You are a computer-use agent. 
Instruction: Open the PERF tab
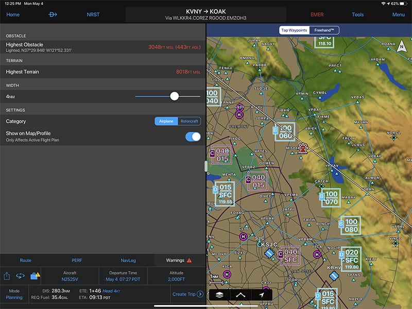click(77, 261)
